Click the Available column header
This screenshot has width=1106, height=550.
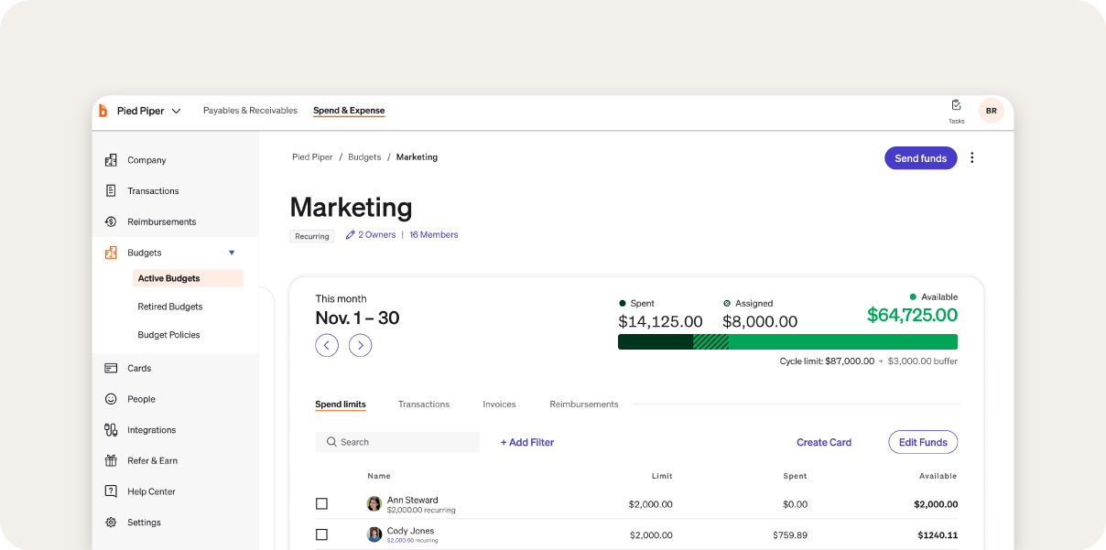point(938,476)
